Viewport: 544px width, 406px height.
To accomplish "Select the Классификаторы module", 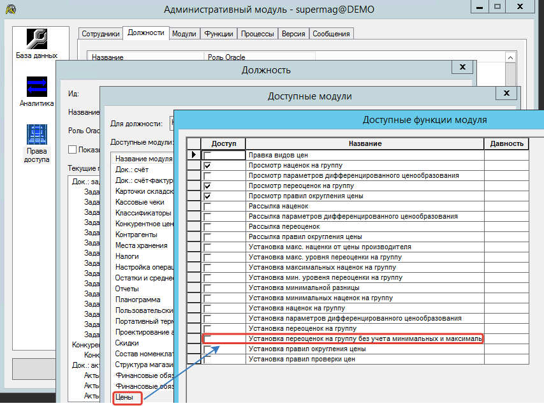I will coord(143,213).
